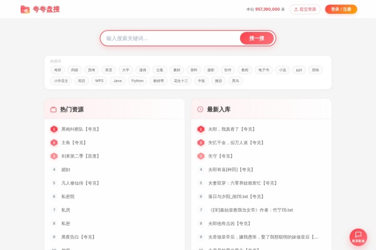
Task: Open newest entry 秦始皇教我当女帝 txt
Action: tap(251, 210)
